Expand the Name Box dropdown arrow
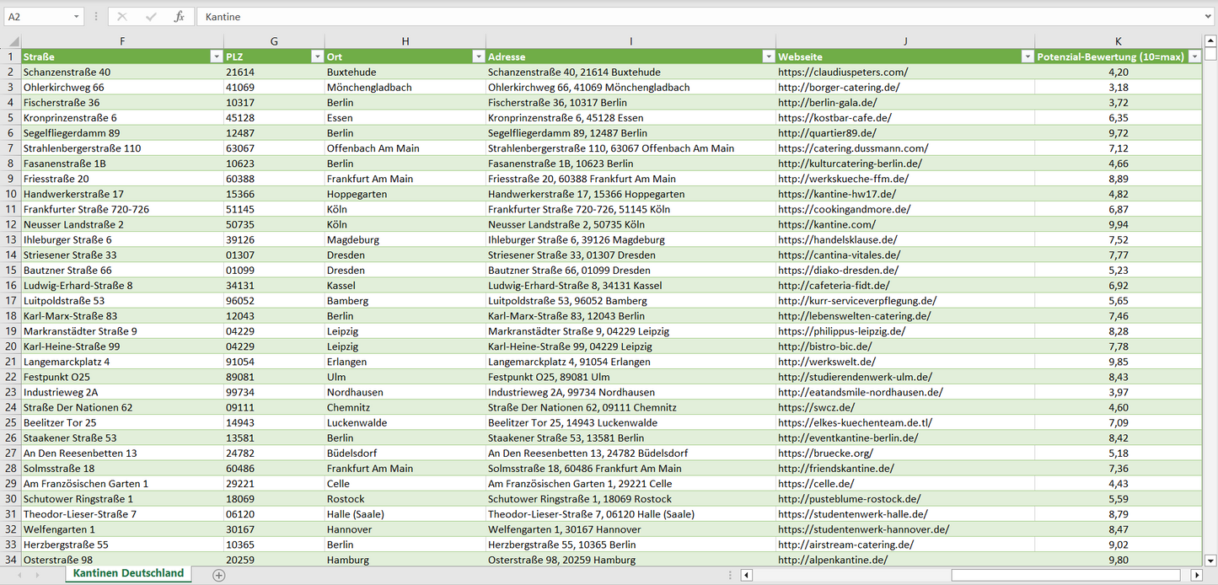Image resolution: width=1218 pixels, height=585 pixels. tap(77, 17)
